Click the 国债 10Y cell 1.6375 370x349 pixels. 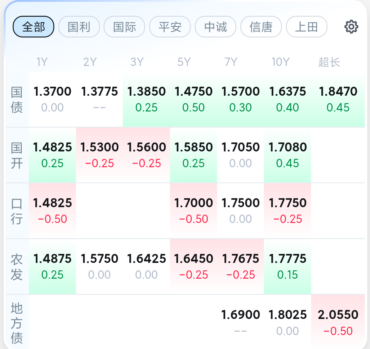click(288, 99)
